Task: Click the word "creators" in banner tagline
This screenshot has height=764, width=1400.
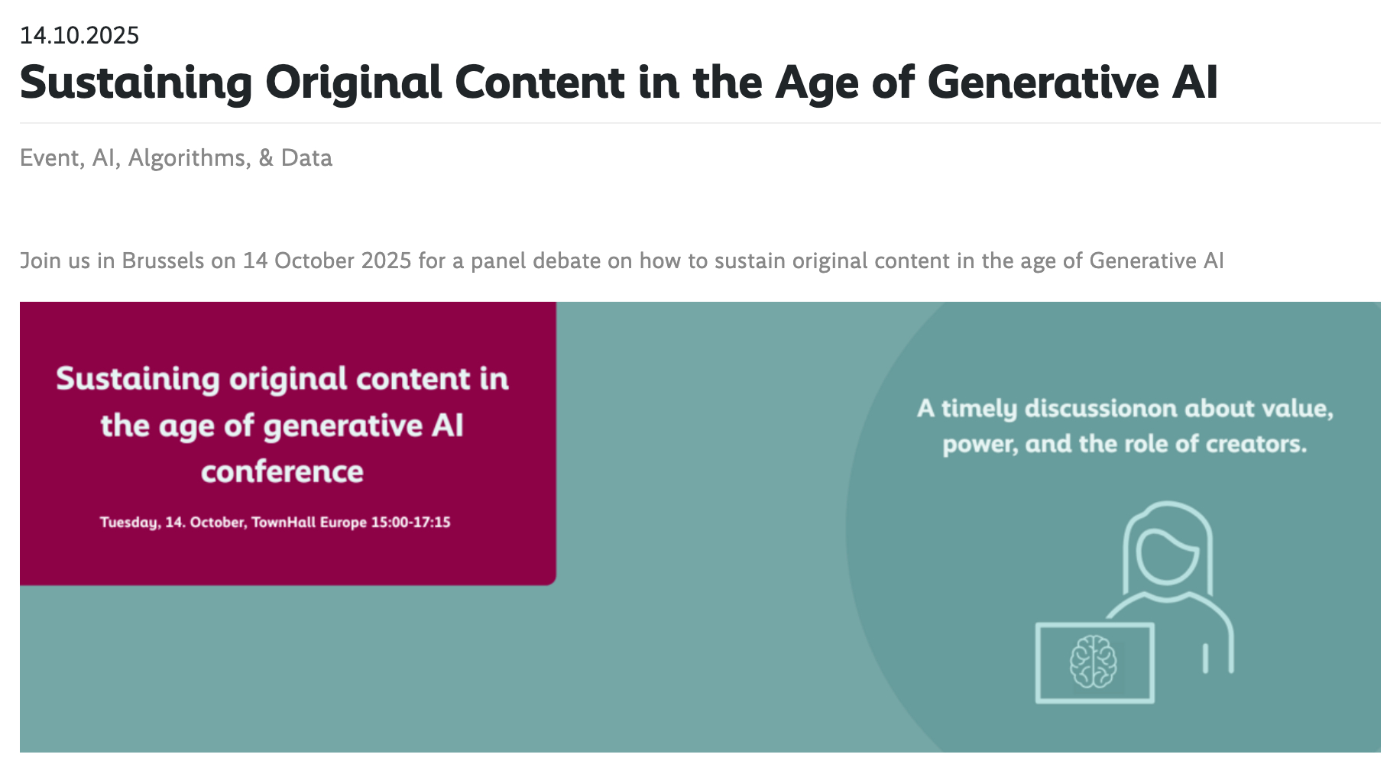Action: coord(1256,444)
